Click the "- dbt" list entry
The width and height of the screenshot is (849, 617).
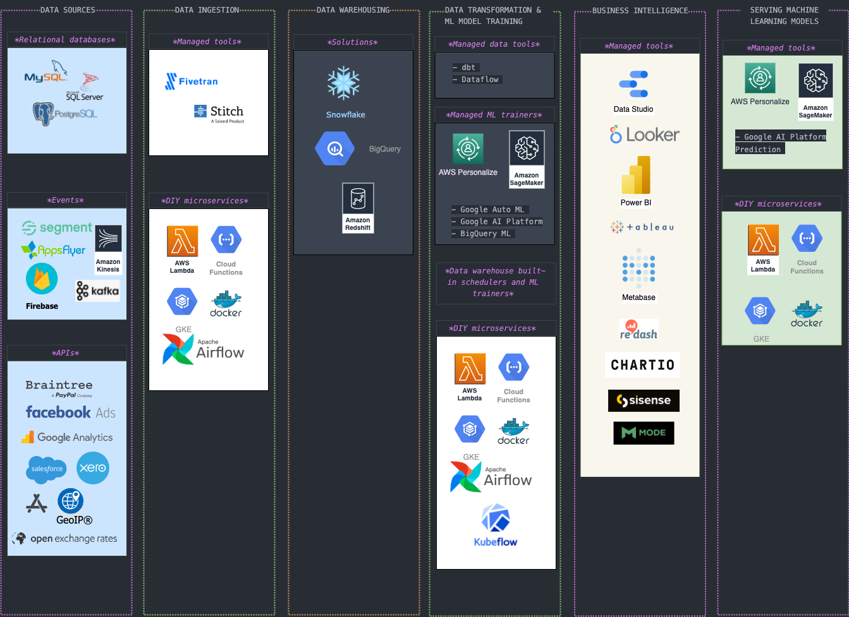click(x=466, y=68)
